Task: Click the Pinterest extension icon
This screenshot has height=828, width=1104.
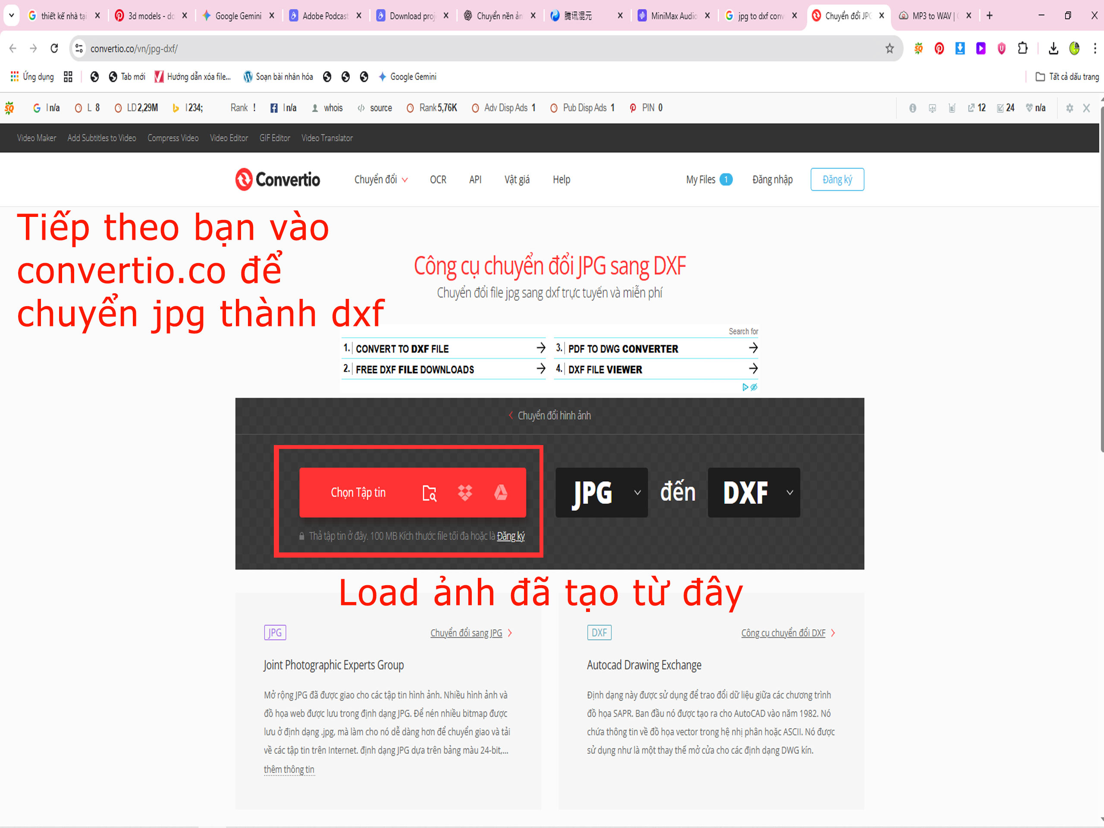Action: [x=939, y=48]
